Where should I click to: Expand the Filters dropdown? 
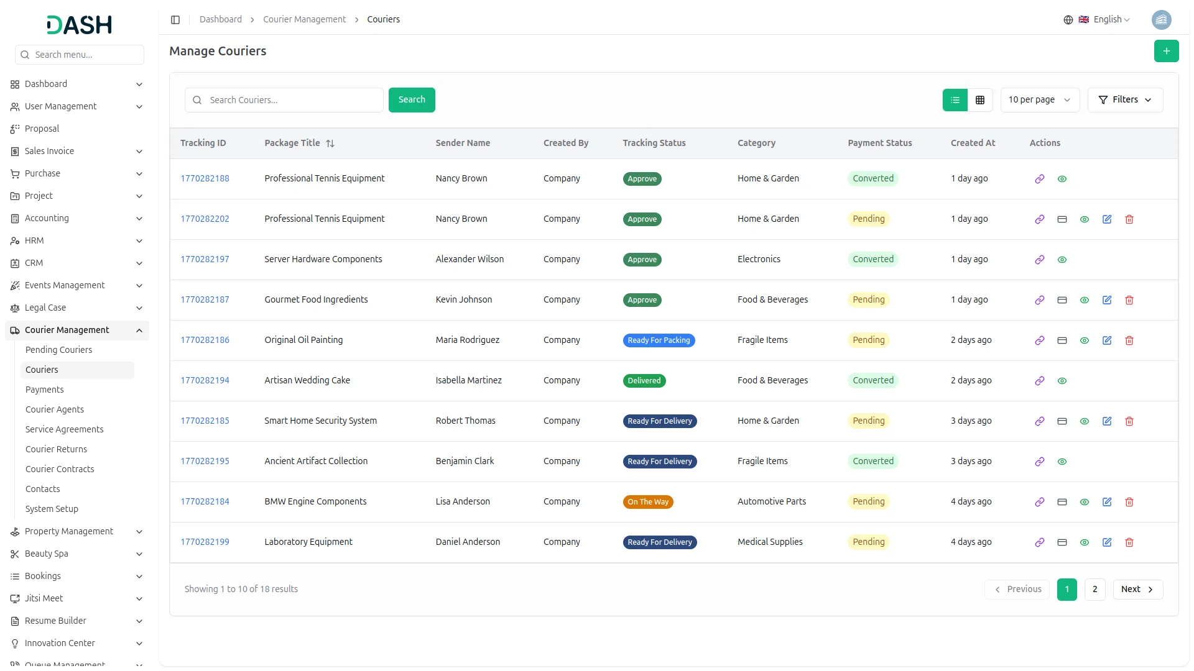click(1124, 100)
